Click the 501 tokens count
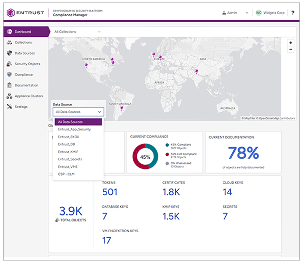303x263 pixels. [110, 192]
